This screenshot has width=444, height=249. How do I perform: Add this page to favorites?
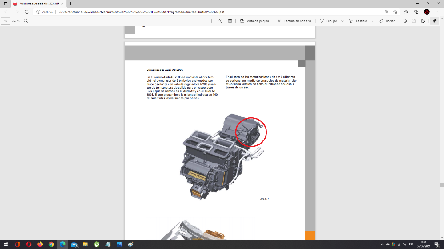click(395, 12)
